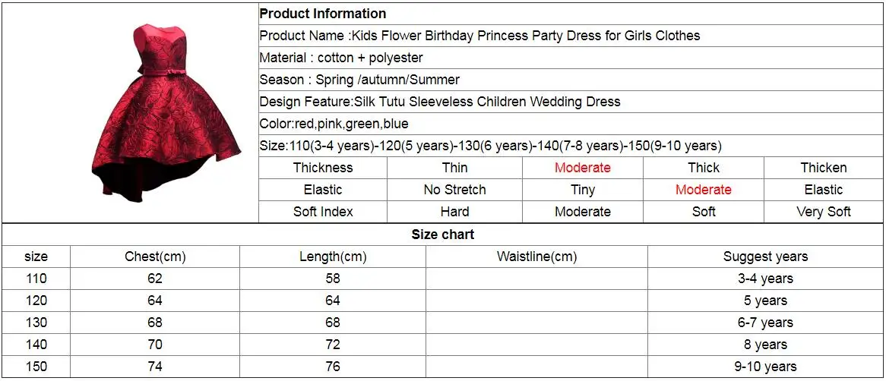The height and width of the screenshot is (381, 886).
Task: Click the Waistline(cm) column header
Action: click(x=536, y=257)
